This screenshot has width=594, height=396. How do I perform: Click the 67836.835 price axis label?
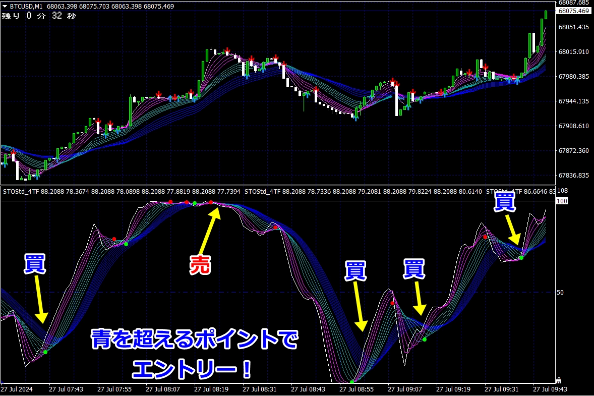click(574, 176)
